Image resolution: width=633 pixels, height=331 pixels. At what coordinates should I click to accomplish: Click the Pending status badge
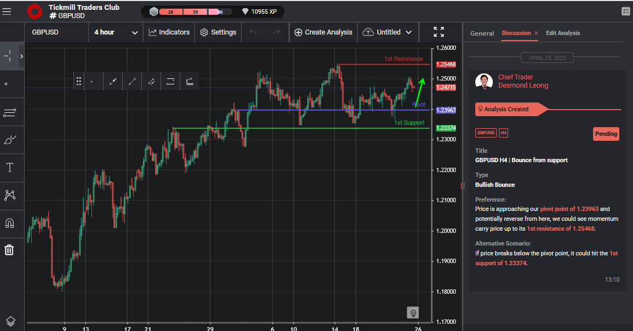[606, 134]
